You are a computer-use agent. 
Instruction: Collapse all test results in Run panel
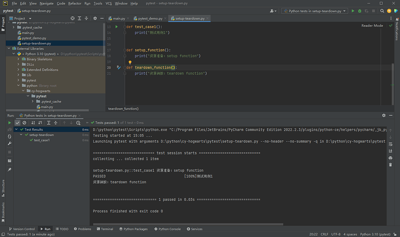point(55,123)
